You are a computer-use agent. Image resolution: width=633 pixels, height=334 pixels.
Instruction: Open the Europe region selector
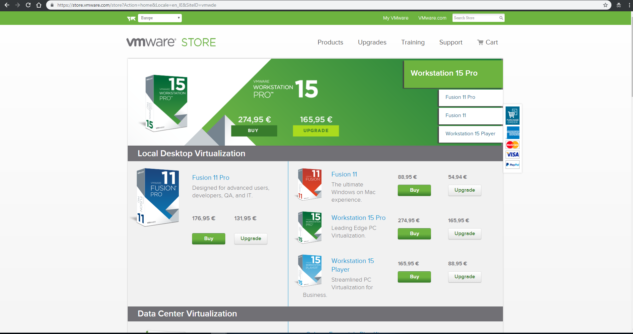[x=160, y=18]
